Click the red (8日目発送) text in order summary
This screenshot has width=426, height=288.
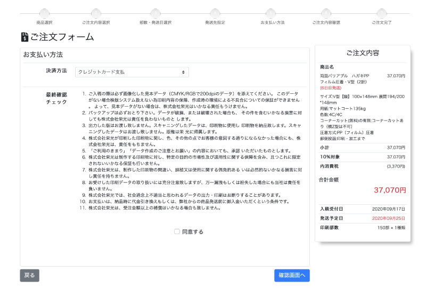[x=331, y=86]
